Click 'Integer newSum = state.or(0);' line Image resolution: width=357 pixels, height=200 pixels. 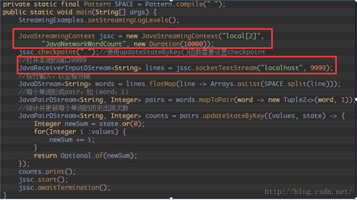pos(89,124)
